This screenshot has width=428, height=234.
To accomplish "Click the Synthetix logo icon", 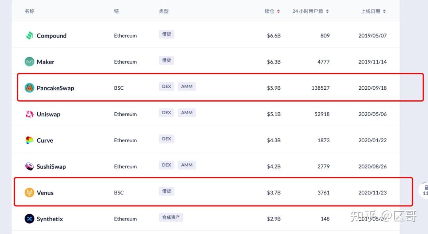I will [x=29, y=219].
